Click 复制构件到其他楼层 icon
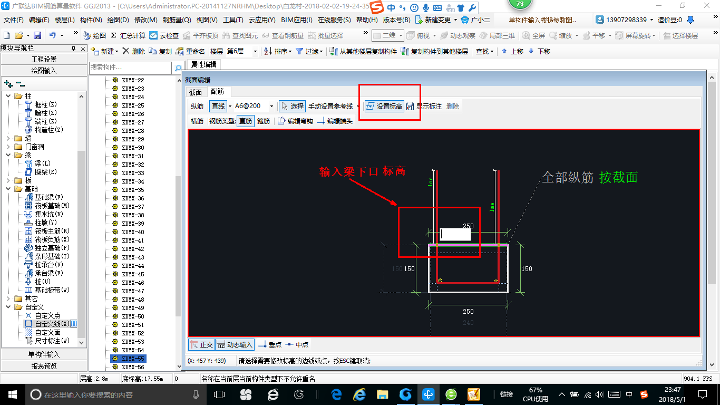The height and width of the screenshot is (405, 720). [405, 51]
